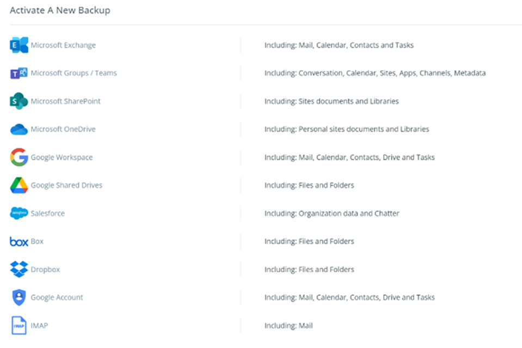The height and width of the screenshot is (348, 522).
Task: Click the Microsoft Exchange logo icon
Action: pyautogui.click(x=19, y=45)
